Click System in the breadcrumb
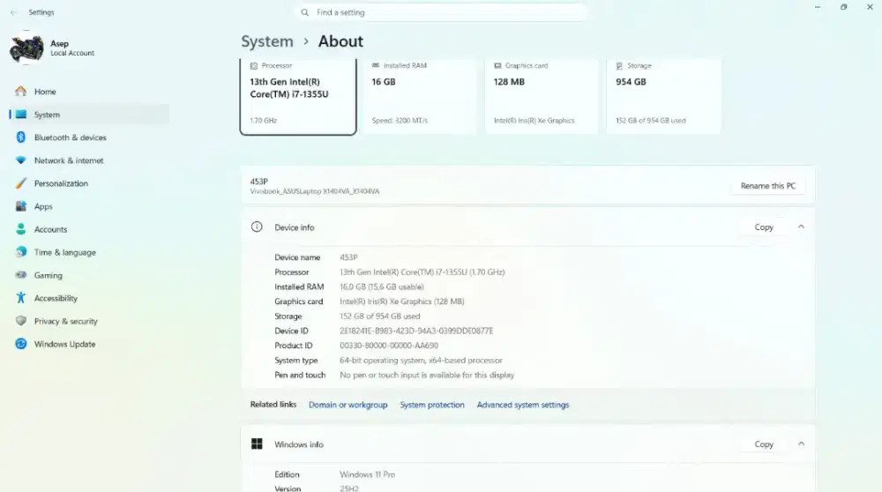 click(267, 41)
